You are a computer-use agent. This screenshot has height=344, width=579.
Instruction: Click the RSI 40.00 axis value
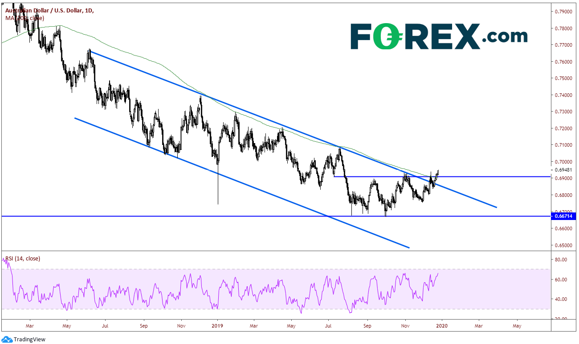click(561, 299)
